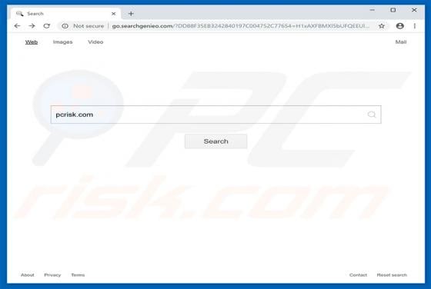Select the go.searchgenieo.com address bar URL

[x=241, y=26]
